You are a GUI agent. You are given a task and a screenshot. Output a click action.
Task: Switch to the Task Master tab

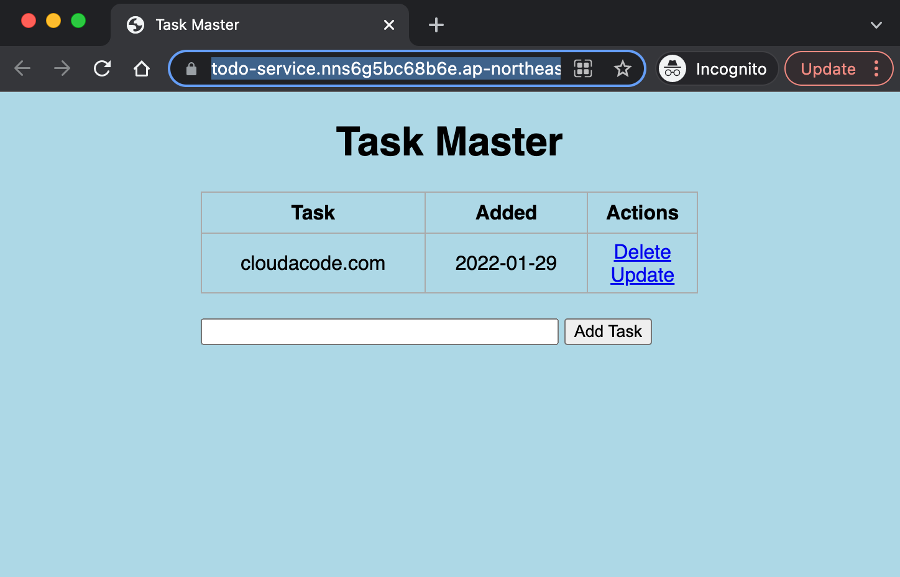point(260,25)
